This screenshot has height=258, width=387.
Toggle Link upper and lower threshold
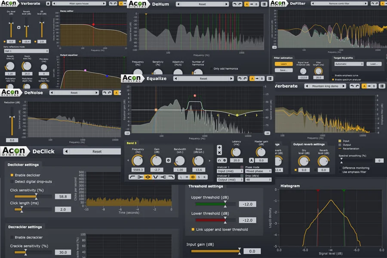(x=193, y=229)
